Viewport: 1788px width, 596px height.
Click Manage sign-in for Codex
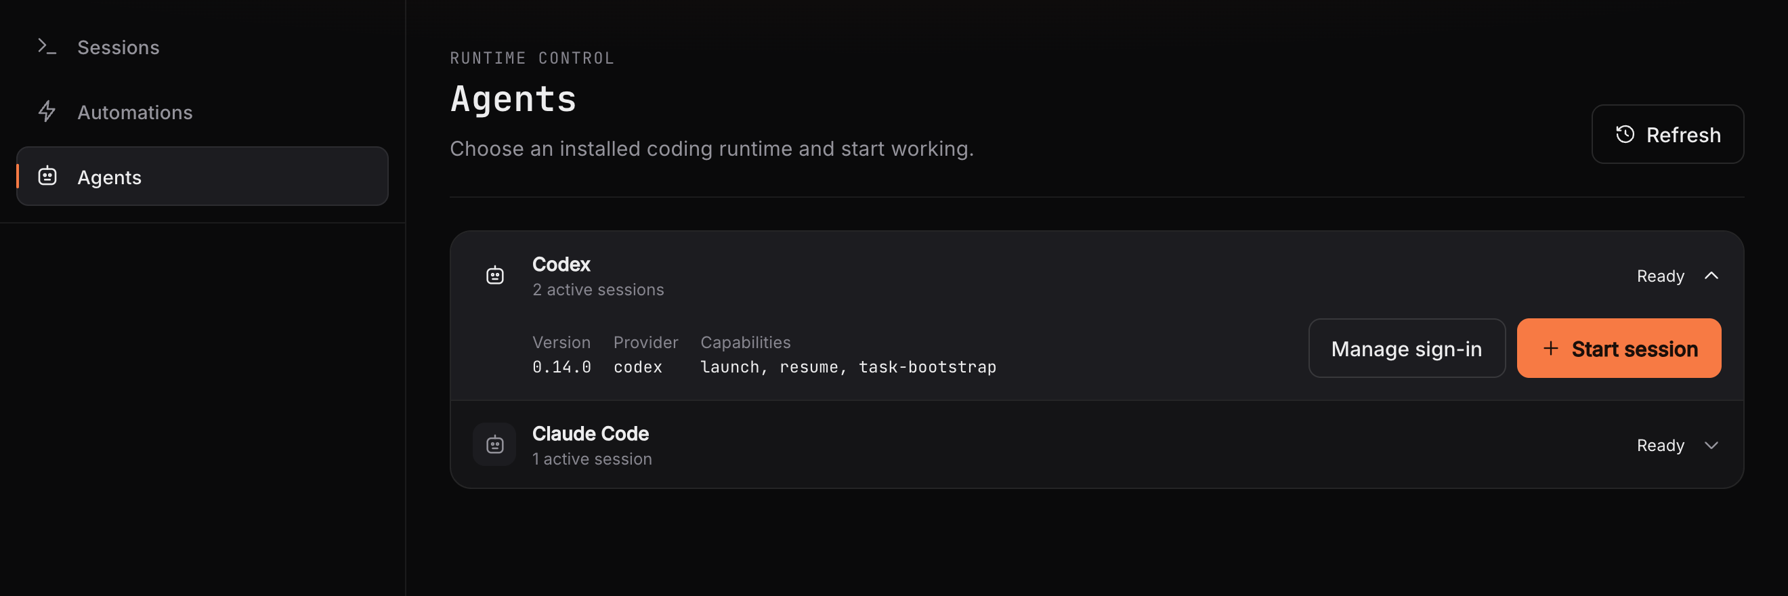coord(1407,348)
